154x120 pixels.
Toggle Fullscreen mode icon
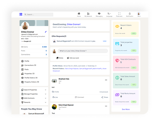point(119,14)
